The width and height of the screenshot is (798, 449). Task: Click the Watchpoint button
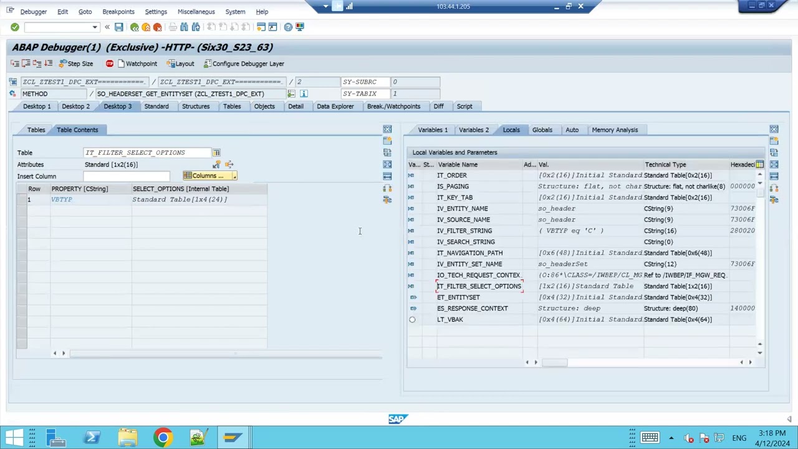(137, 64)
